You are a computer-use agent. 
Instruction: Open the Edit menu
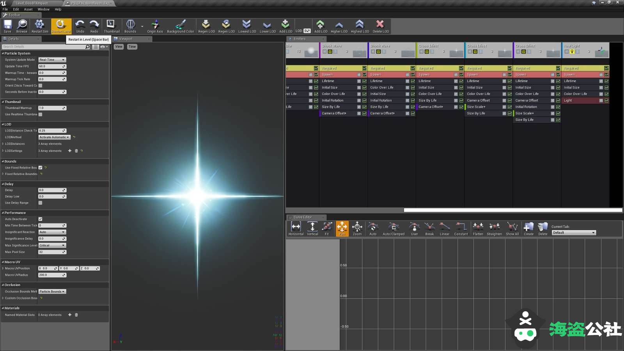point(16,9)
